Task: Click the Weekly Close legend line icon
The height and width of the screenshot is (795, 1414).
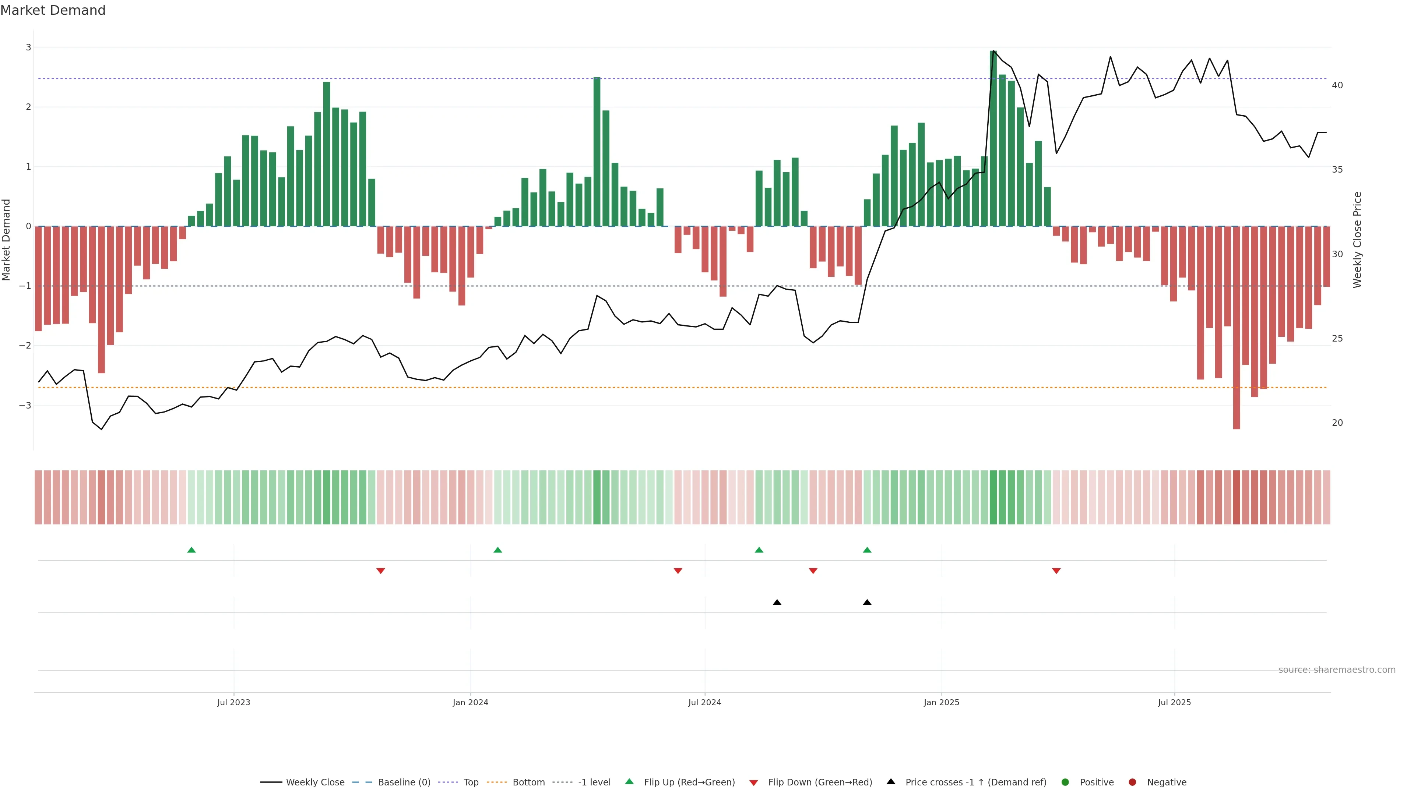Action: tap(271, 782)
